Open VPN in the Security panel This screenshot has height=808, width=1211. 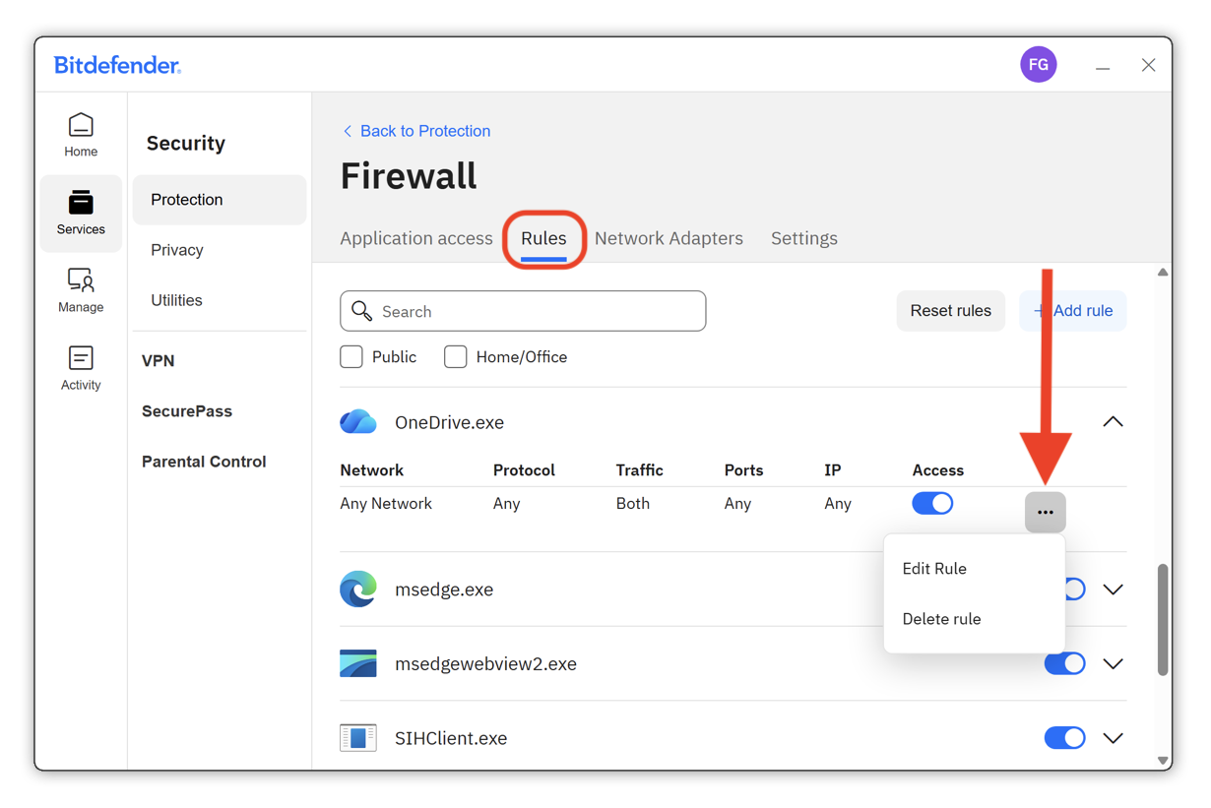click(159, 361)
